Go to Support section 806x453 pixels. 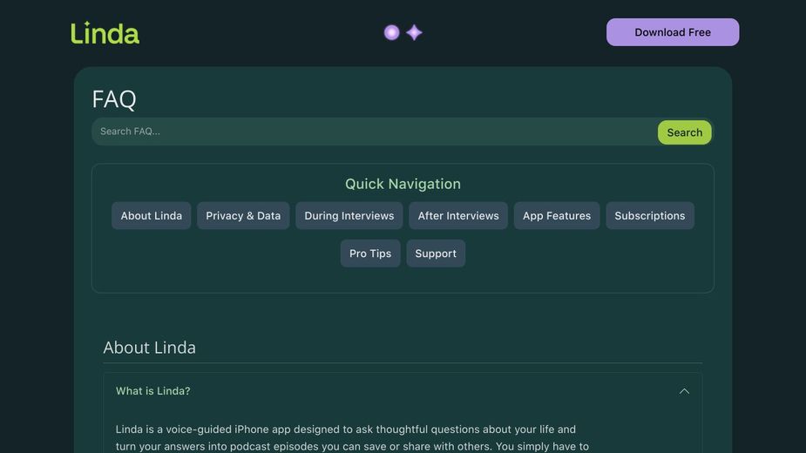436,254
